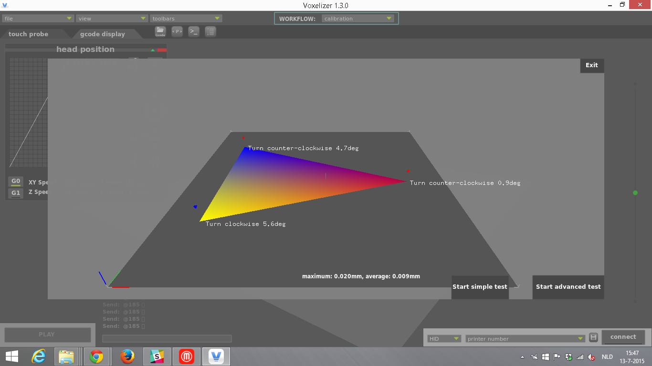
Task: Click the Start simple test button
Action: [480, 287]
